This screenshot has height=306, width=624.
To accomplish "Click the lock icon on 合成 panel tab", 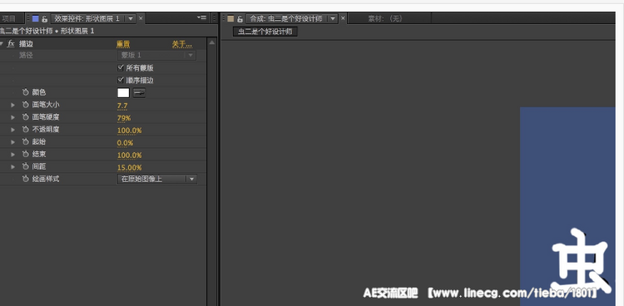I will [240, 18].
